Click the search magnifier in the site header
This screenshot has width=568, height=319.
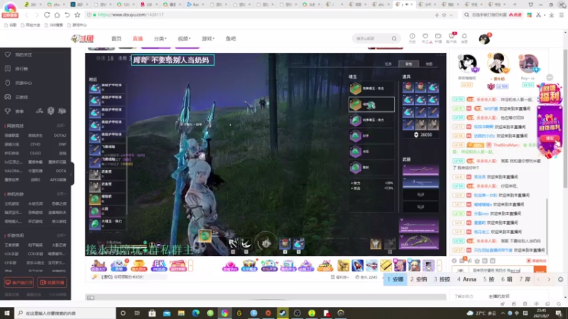(394, 38)
